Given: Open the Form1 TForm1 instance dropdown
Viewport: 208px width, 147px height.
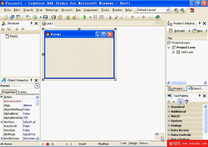Looking at the screenshot, I should 37,86.
